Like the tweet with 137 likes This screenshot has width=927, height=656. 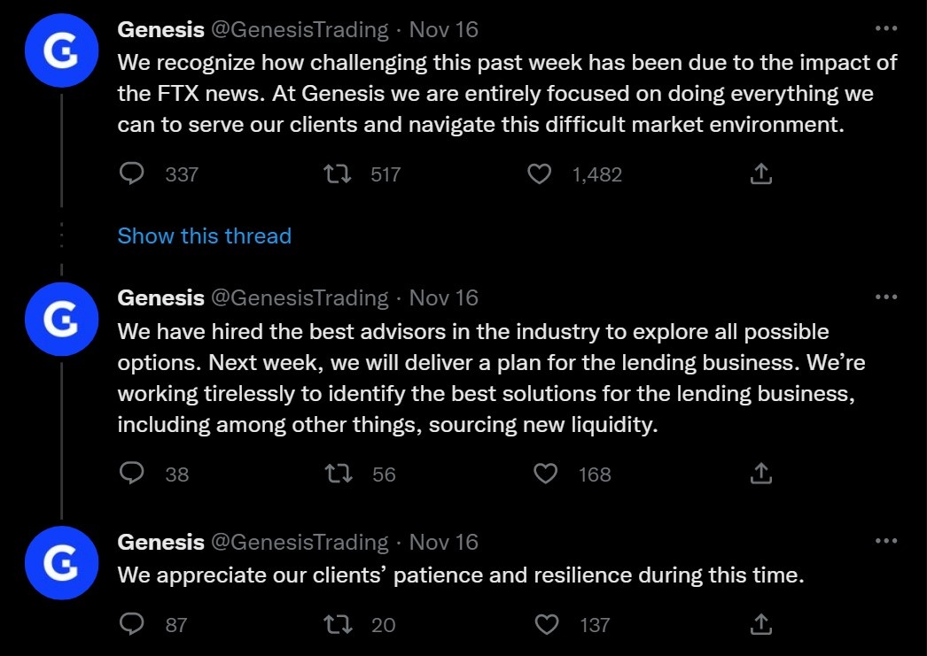tap(546, 624)
